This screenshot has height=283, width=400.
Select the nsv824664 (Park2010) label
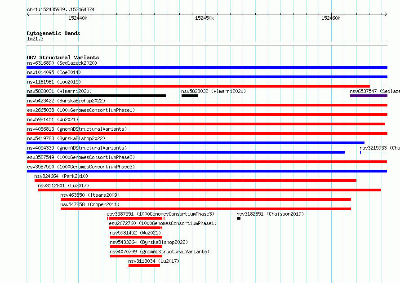coord(61,176)
